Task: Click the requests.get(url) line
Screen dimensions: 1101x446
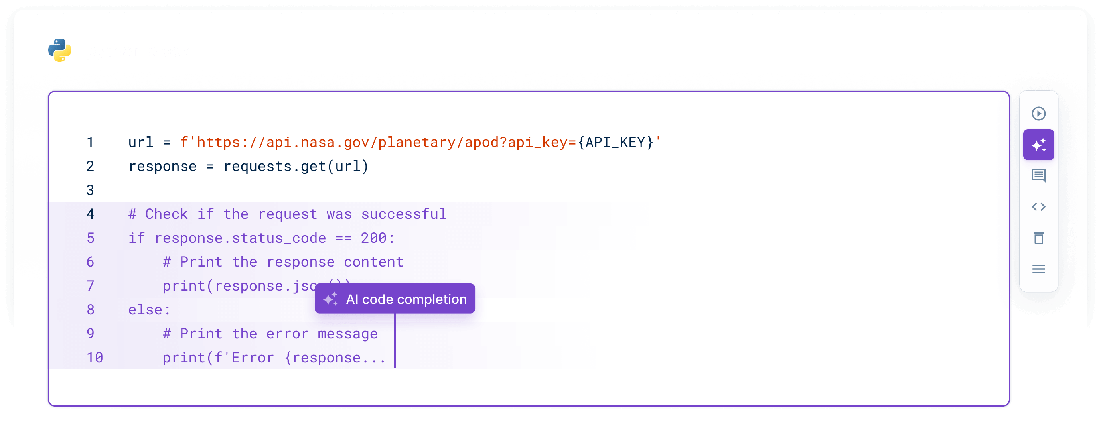Action: tap(248, 166)
